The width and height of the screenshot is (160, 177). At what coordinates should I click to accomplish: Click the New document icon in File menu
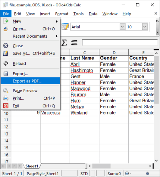pos(6,21)
